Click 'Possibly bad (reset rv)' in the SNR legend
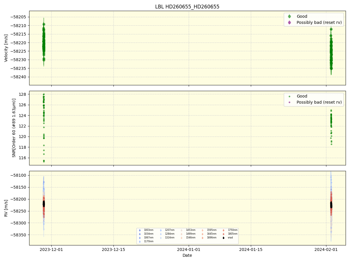 click(319, 102)
